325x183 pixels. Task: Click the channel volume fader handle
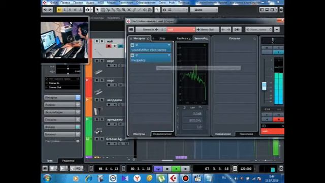click(264, 86)
